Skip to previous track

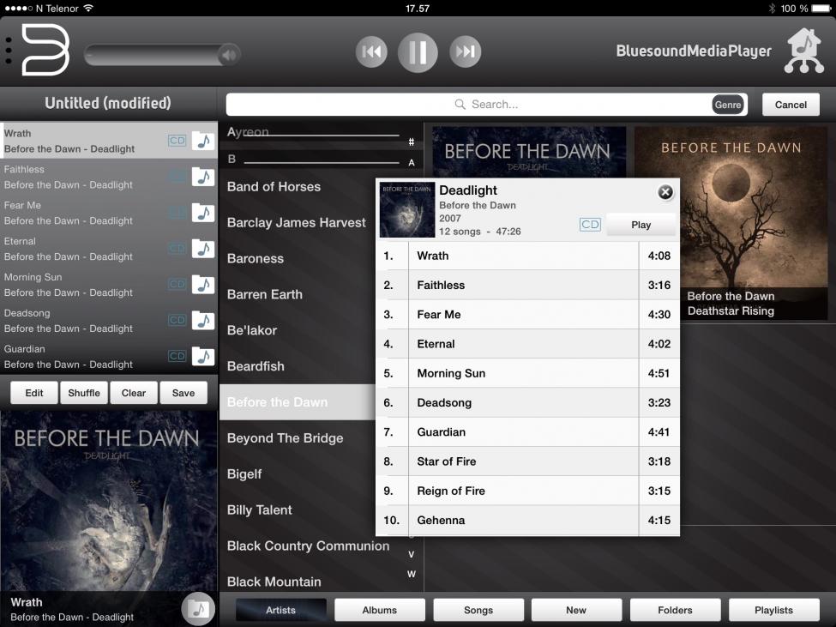click(371, 51)
